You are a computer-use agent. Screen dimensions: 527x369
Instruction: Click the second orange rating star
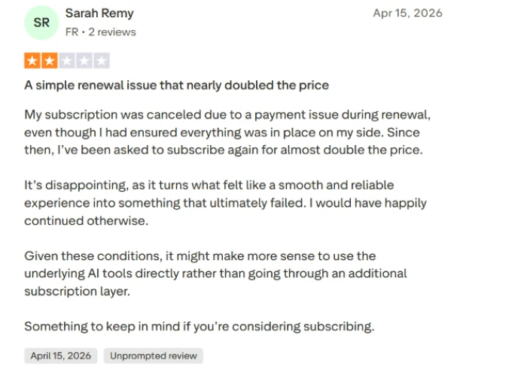point(50,61)
